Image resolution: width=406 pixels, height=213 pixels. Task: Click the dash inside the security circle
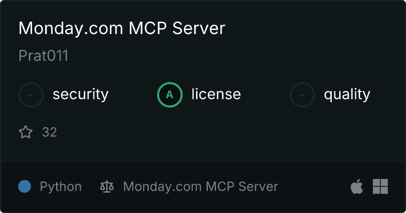pos(30,95)
